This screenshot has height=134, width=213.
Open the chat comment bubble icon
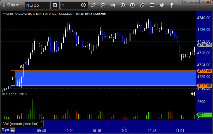coord(152,5)
